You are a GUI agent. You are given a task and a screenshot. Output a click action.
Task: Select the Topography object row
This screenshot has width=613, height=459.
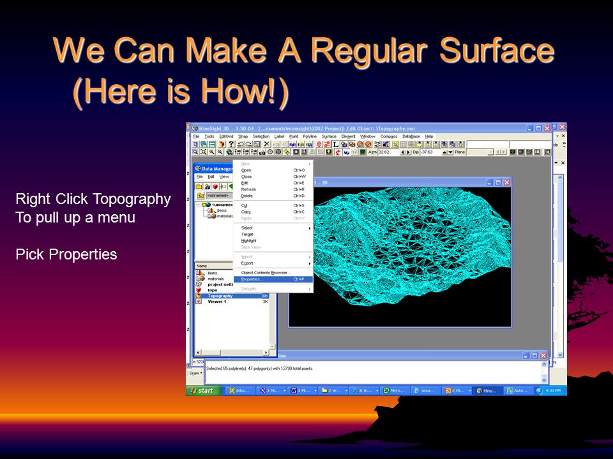(232, 296)
